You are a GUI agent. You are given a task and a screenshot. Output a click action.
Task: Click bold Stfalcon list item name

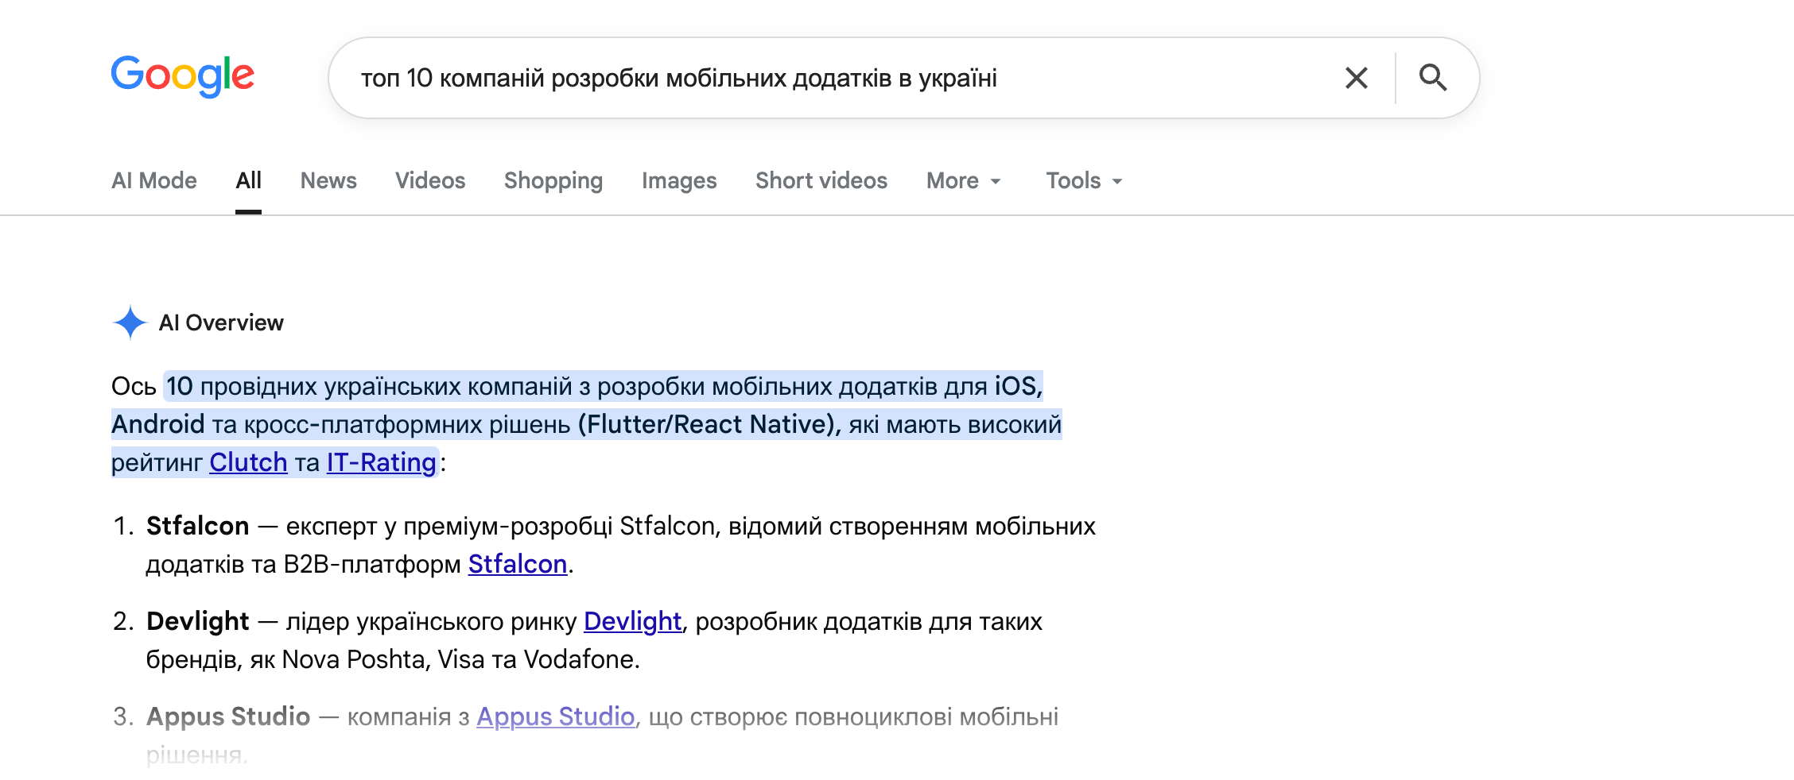tap(198, 526)
